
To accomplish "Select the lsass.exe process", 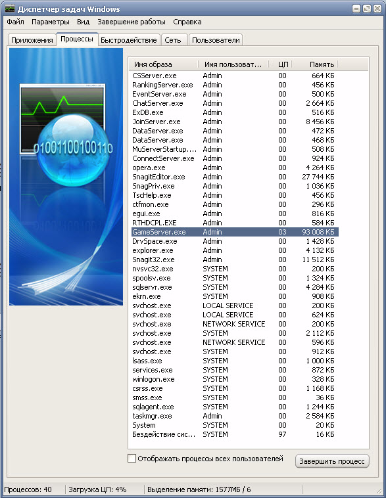I will pyautogui.click(x=235, y=361).
